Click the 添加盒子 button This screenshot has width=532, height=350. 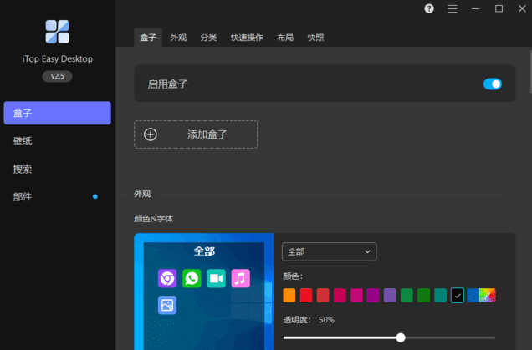[196, 134]
